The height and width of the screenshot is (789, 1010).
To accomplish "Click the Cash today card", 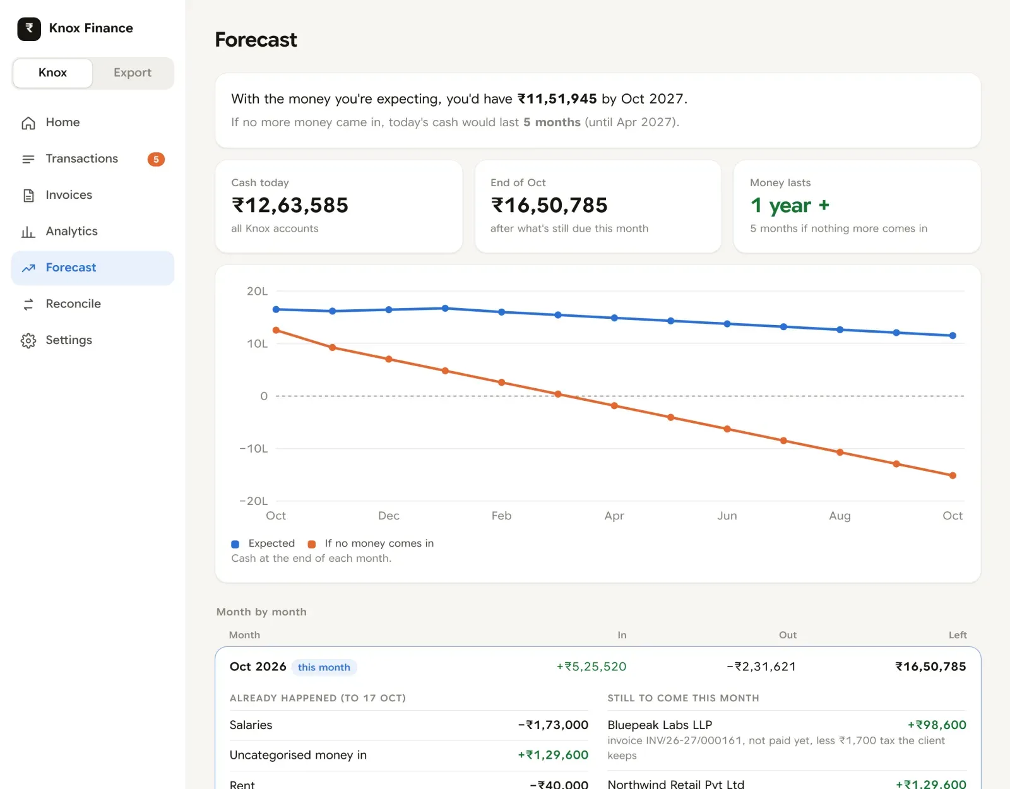I will (338, 206).
